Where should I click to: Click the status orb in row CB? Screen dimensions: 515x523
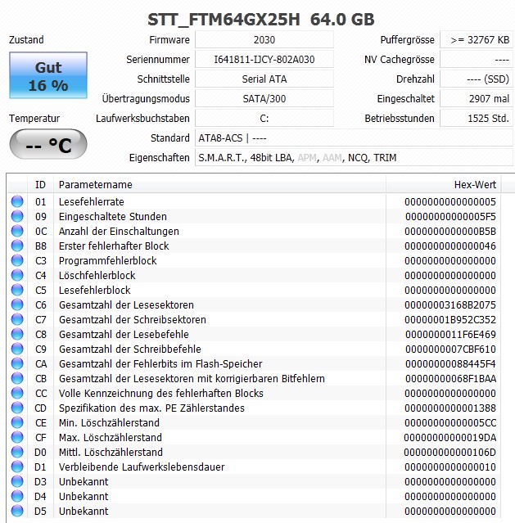pyautogui.click(x=17, y=378)
